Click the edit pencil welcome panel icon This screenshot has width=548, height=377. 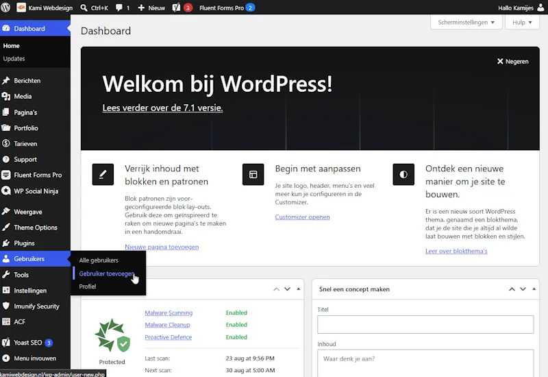[x=103, y=174]
